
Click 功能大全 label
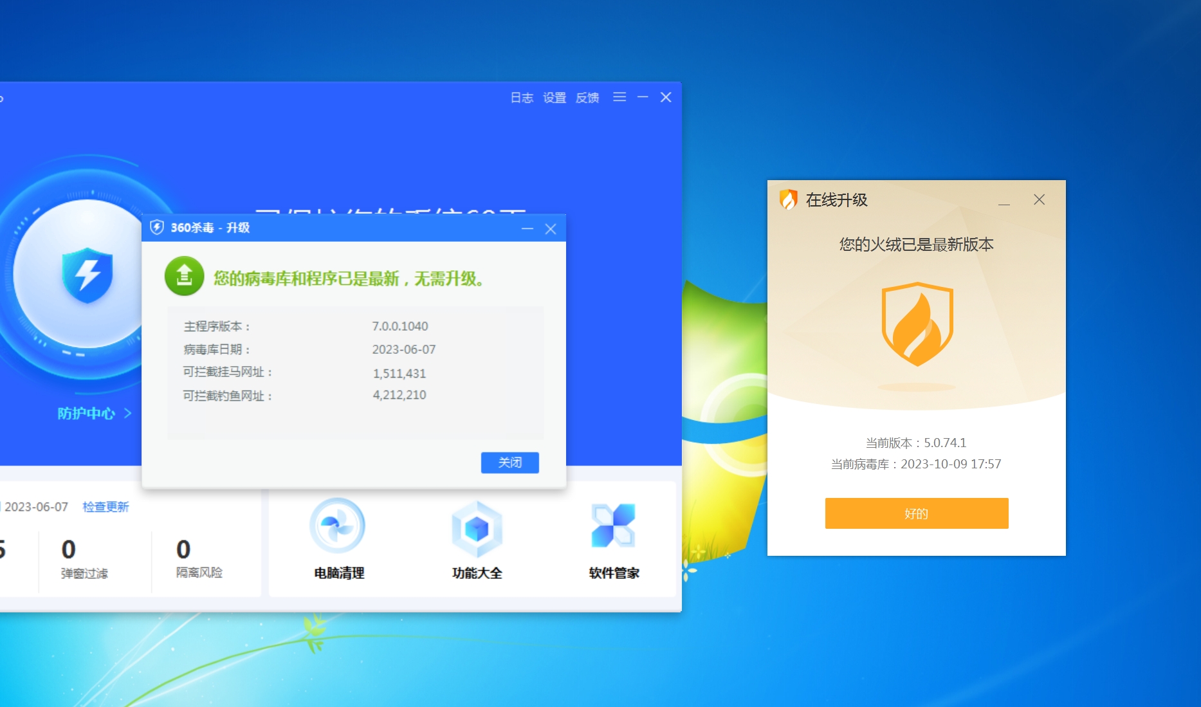pyautogui.click(x=477, y=573)
